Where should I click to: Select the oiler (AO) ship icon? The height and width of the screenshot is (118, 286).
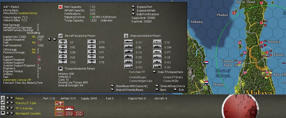(128, 67)
